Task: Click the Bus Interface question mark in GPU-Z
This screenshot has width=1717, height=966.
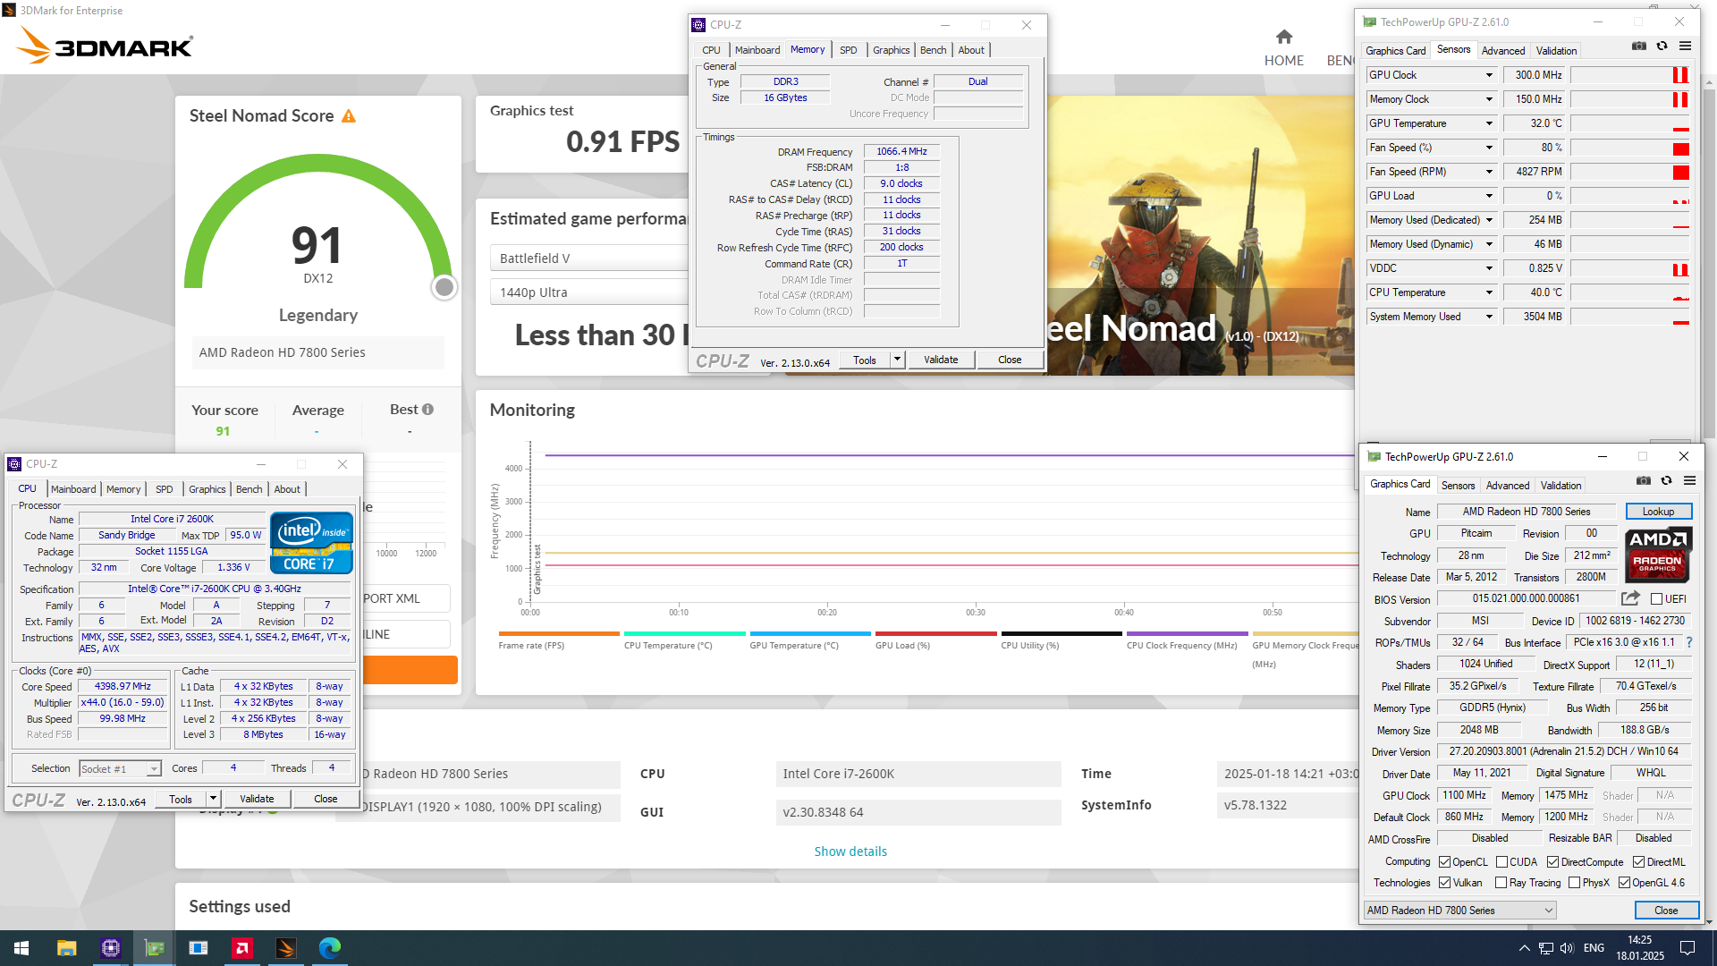Action: point(1688,642)
